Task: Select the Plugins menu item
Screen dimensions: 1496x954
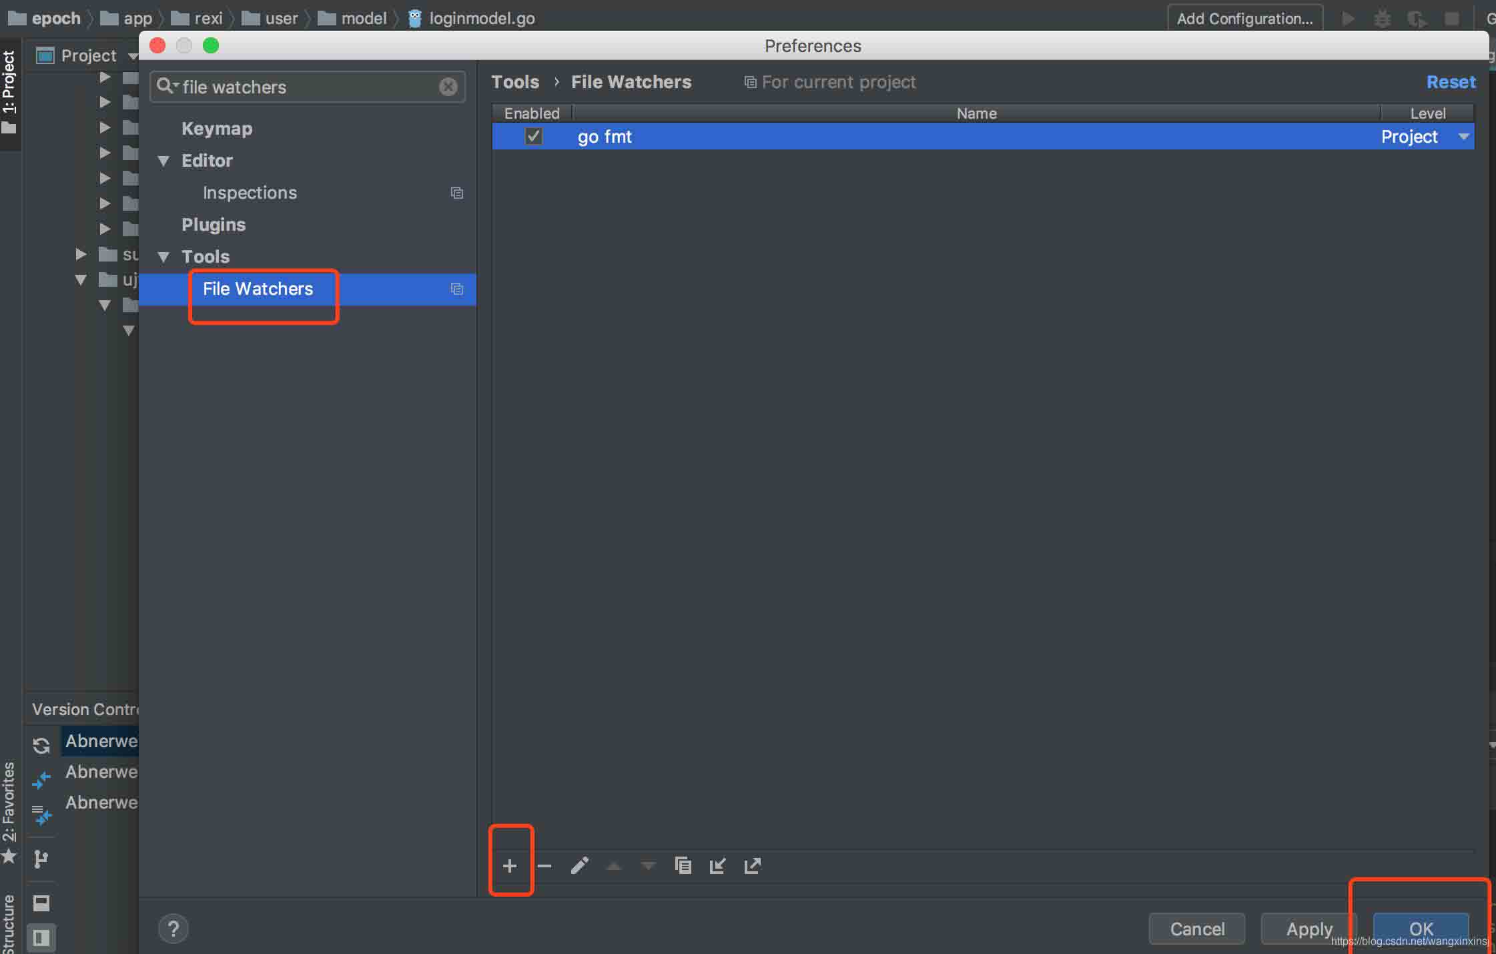Action: point(214,225)
